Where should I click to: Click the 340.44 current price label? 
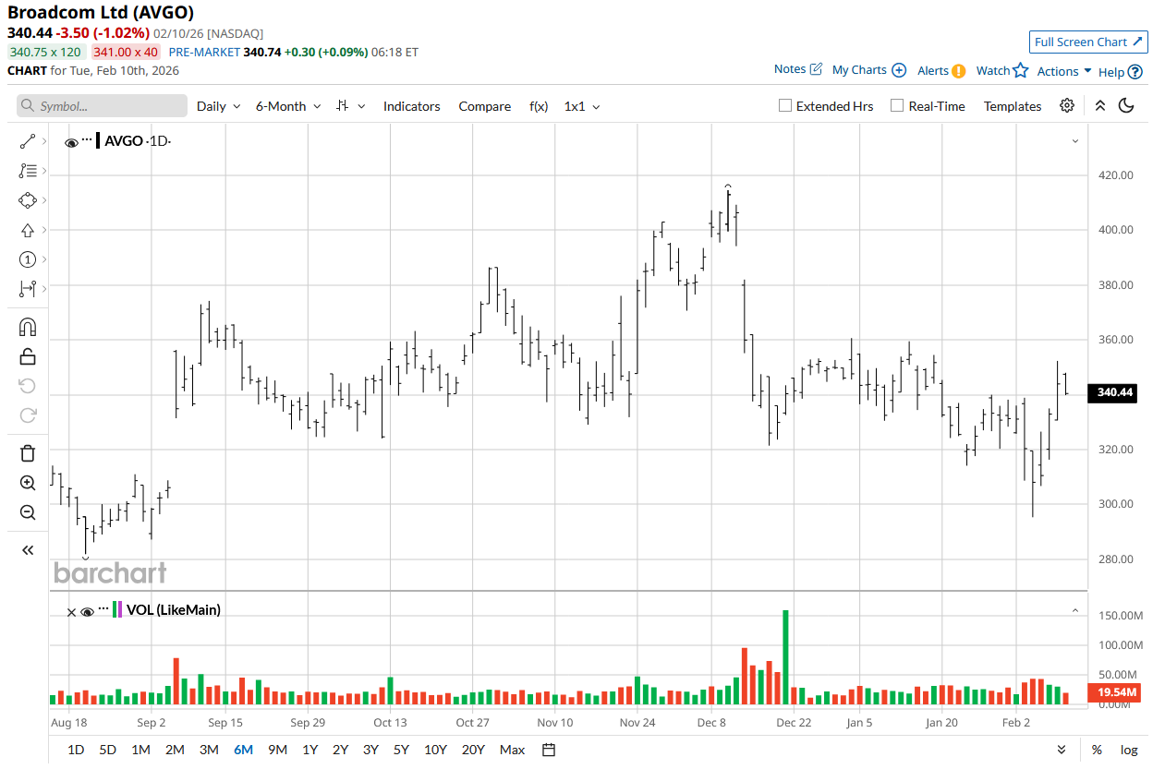pos(1112,392)
